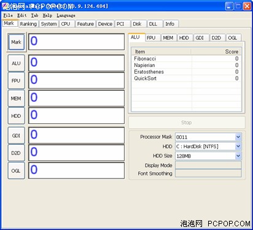Click the Score column header

(216, 52)
